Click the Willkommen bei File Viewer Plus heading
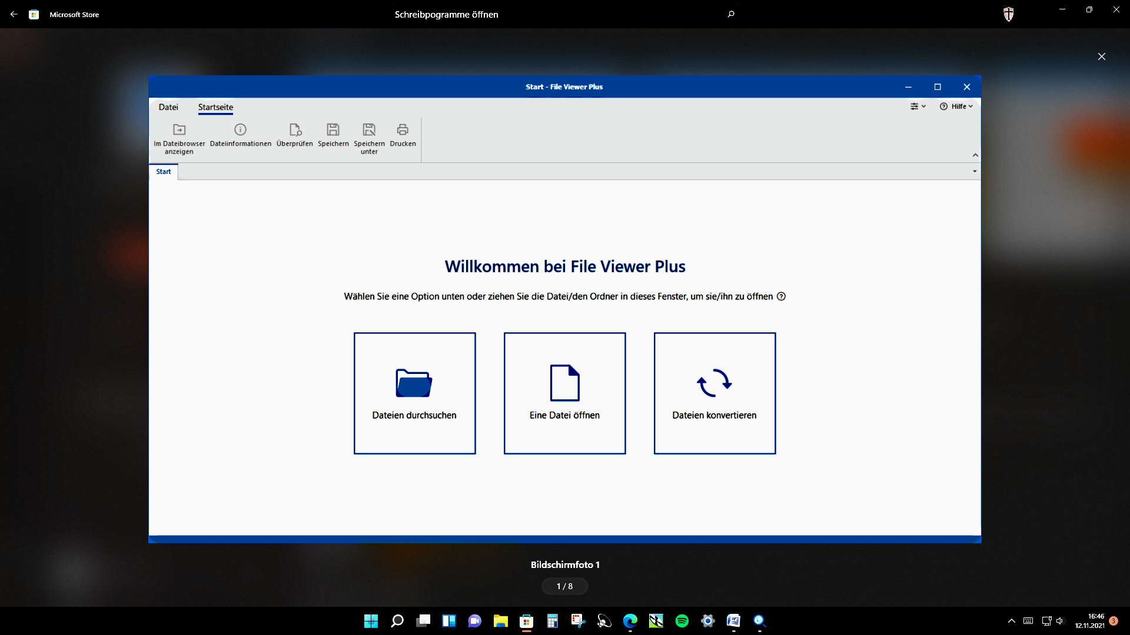1130x635 pixels. [x=565, y=266]
